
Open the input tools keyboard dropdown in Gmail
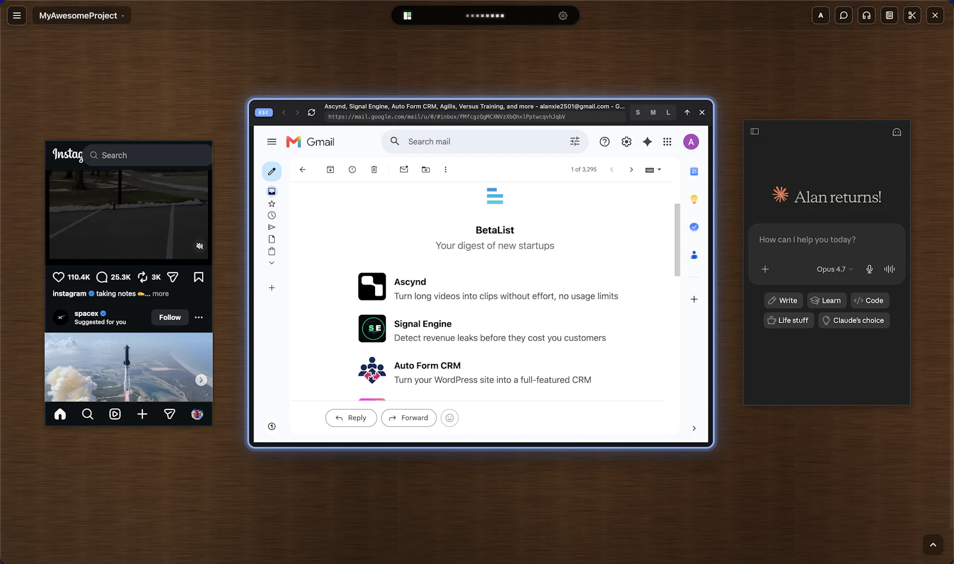tap(653, 170)
